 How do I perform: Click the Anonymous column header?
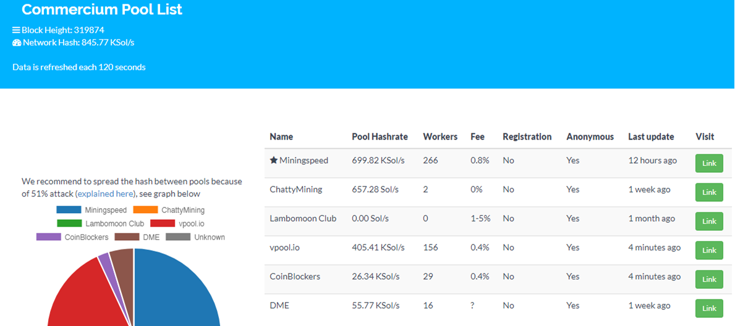coord(590,137)
